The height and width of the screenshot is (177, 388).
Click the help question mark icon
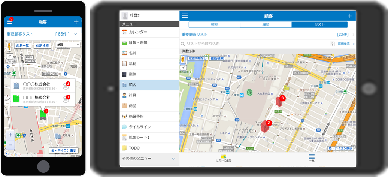click(x=332, y=44)
